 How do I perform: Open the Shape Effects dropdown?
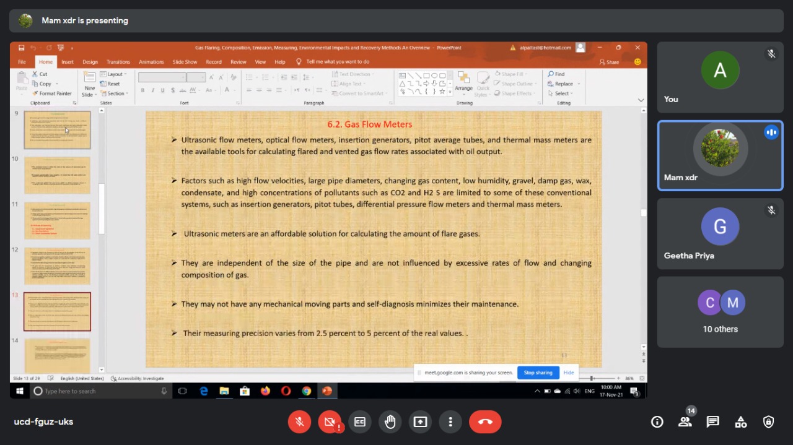click(x=516, y=93)
